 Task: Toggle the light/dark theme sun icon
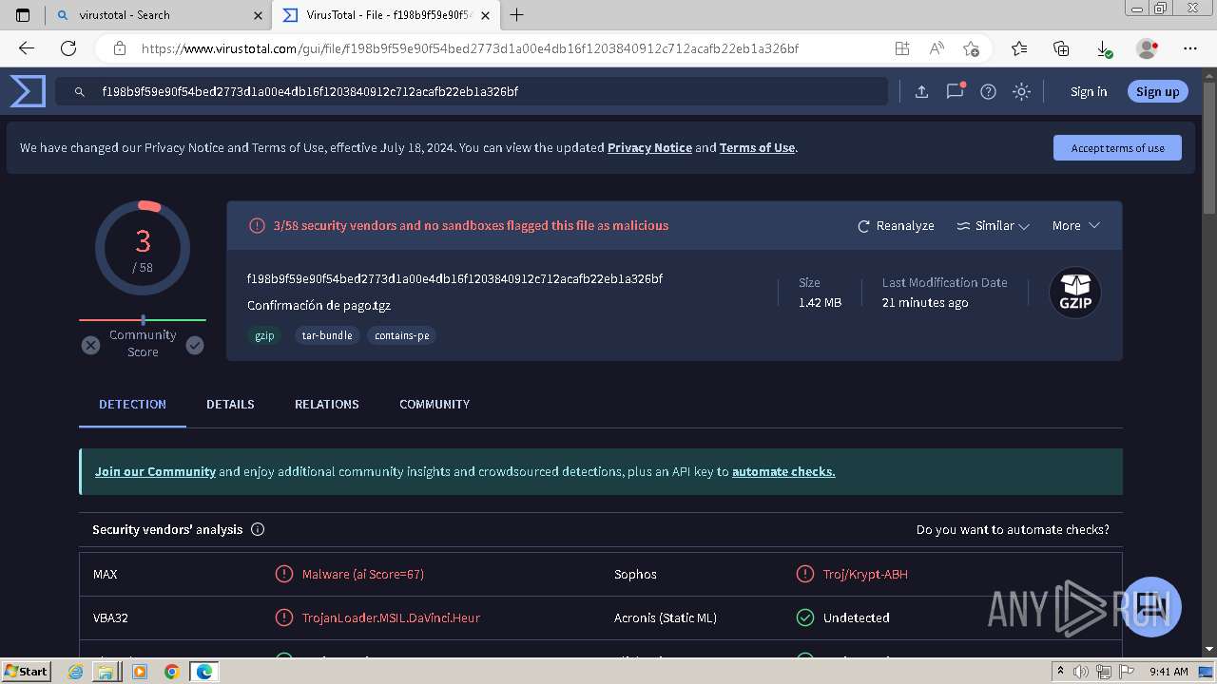coord(1021,91)
